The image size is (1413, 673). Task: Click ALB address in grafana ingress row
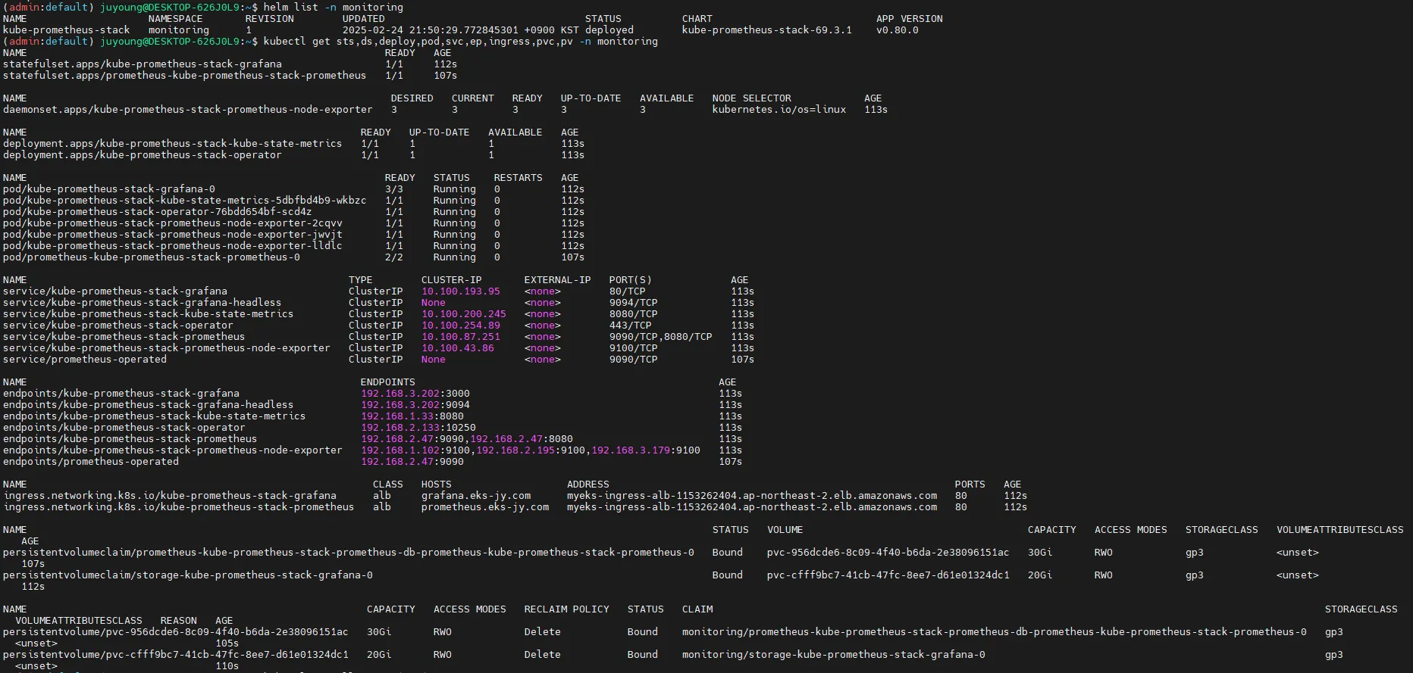752,496
